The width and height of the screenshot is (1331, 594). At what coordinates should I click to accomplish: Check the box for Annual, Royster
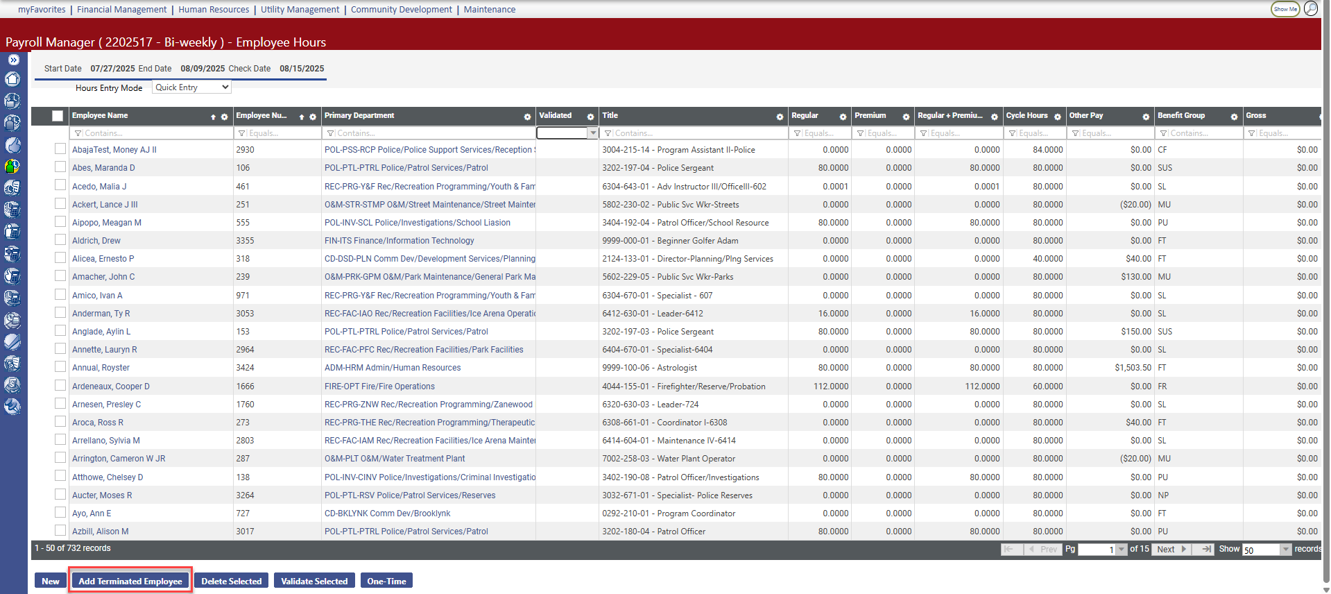[x=60, y=366]
